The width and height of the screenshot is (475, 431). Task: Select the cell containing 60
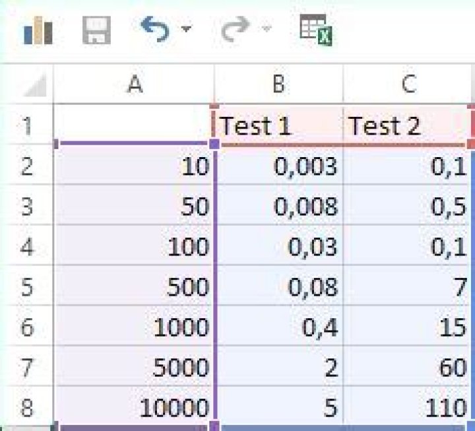pyautogui.click(x=408, y=367)
